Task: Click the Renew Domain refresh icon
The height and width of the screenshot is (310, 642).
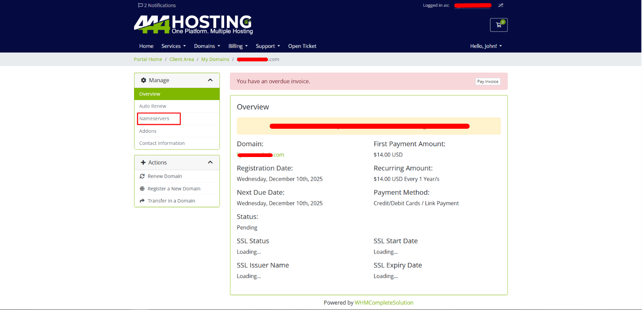Action: coord(143,176)
